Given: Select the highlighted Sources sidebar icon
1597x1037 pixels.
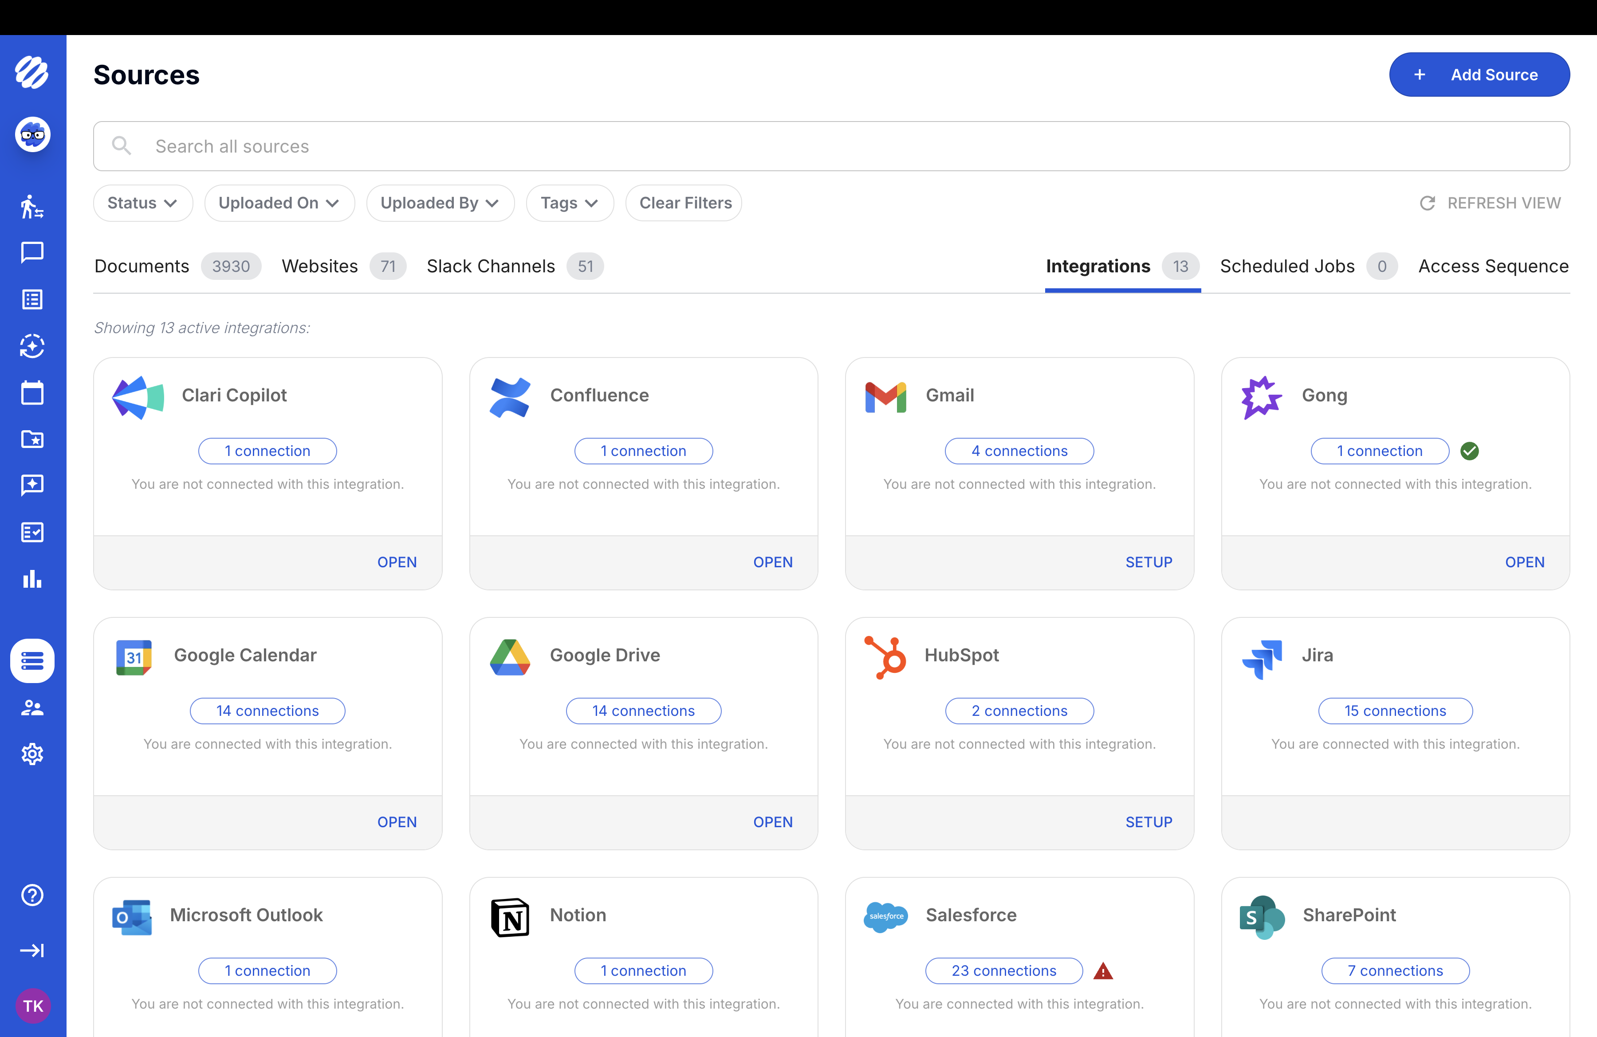Looking at the screenshot, I should click(x=32, y=661).
